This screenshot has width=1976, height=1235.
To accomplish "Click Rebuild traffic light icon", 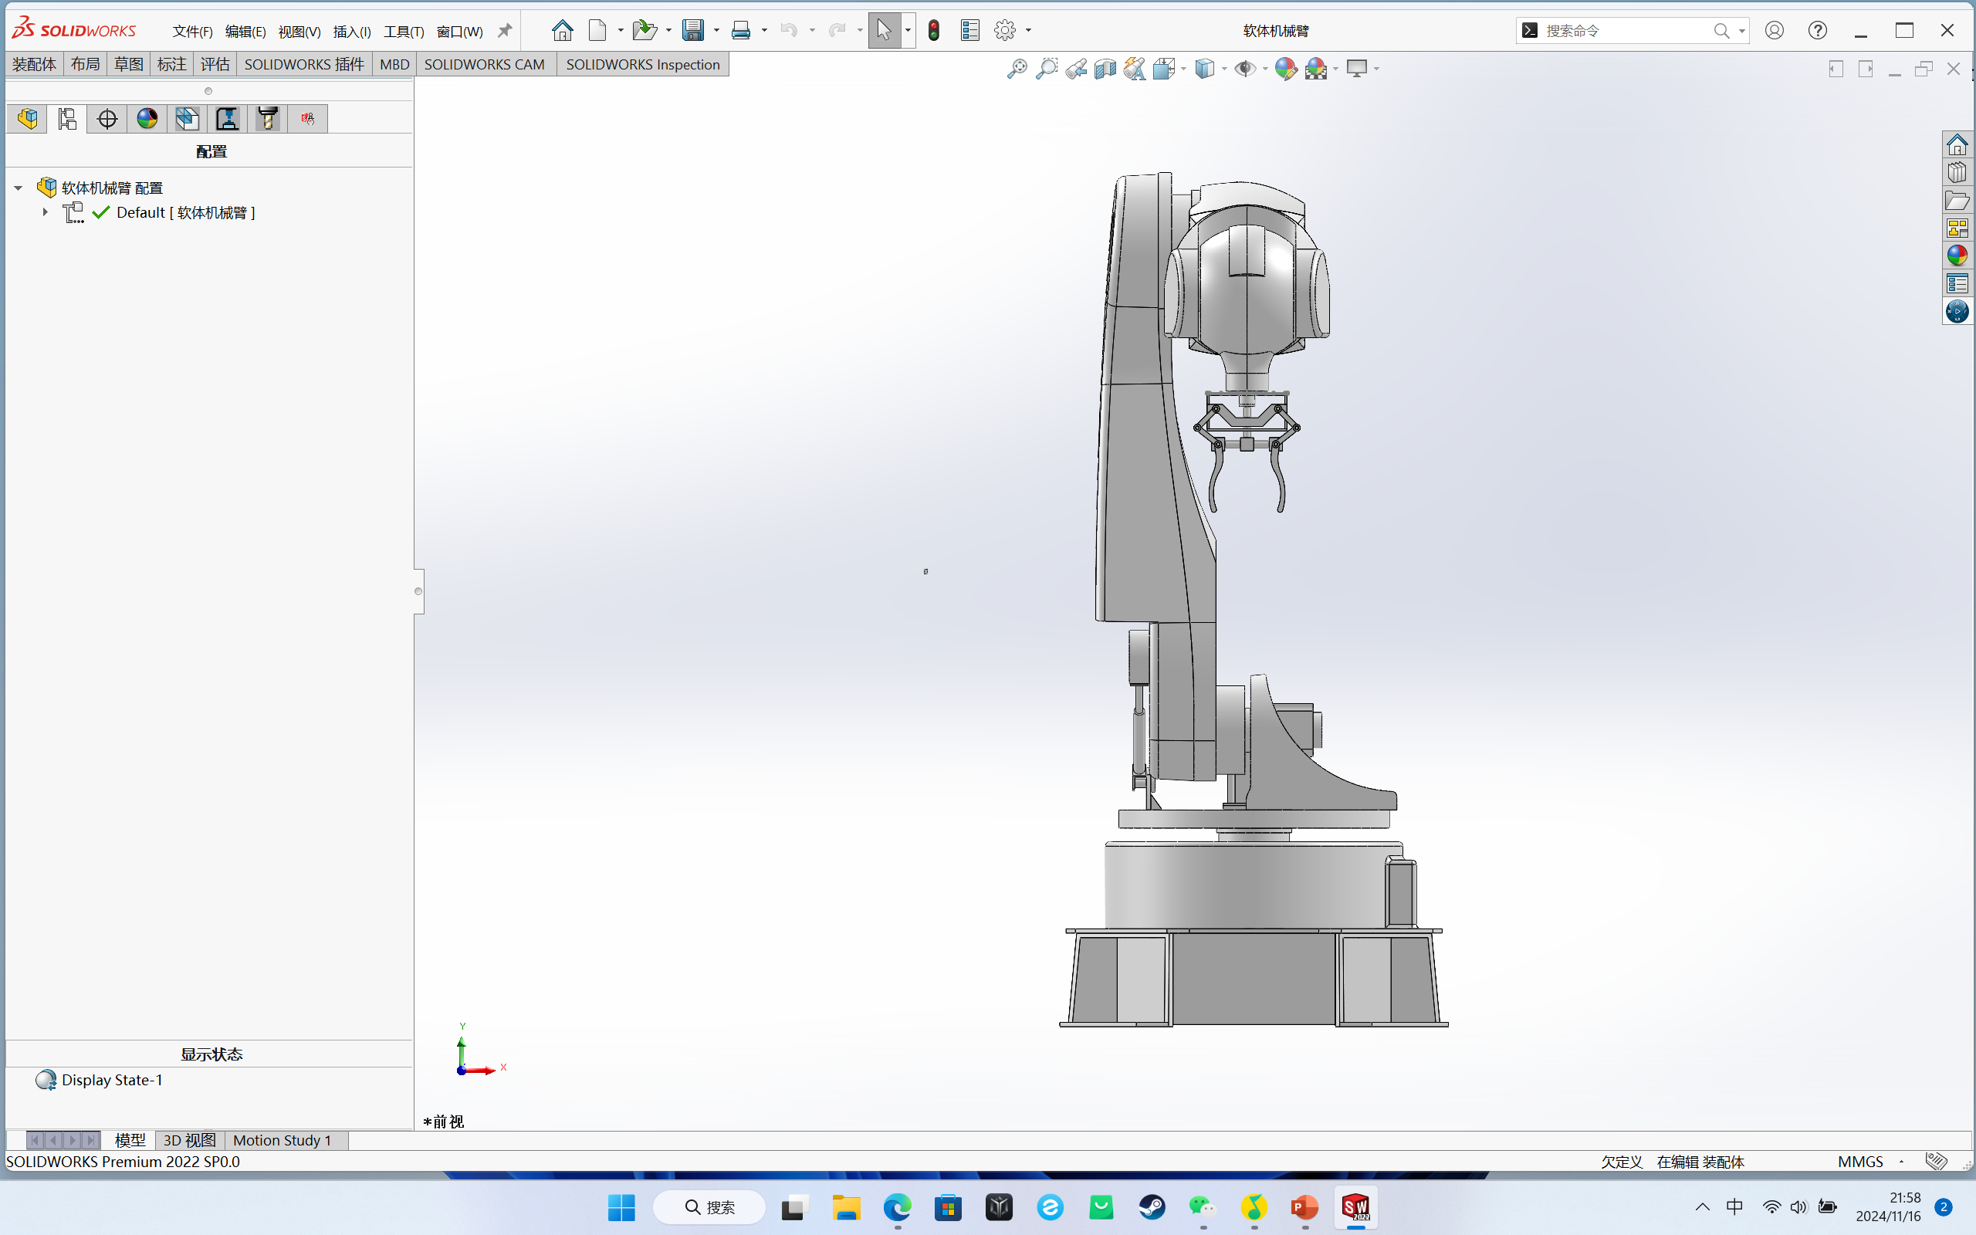I will [x=934, y=30].
